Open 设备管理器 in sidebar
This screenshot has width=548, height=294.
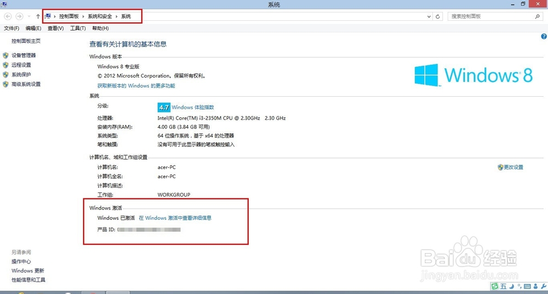click(x=24, y=55)
